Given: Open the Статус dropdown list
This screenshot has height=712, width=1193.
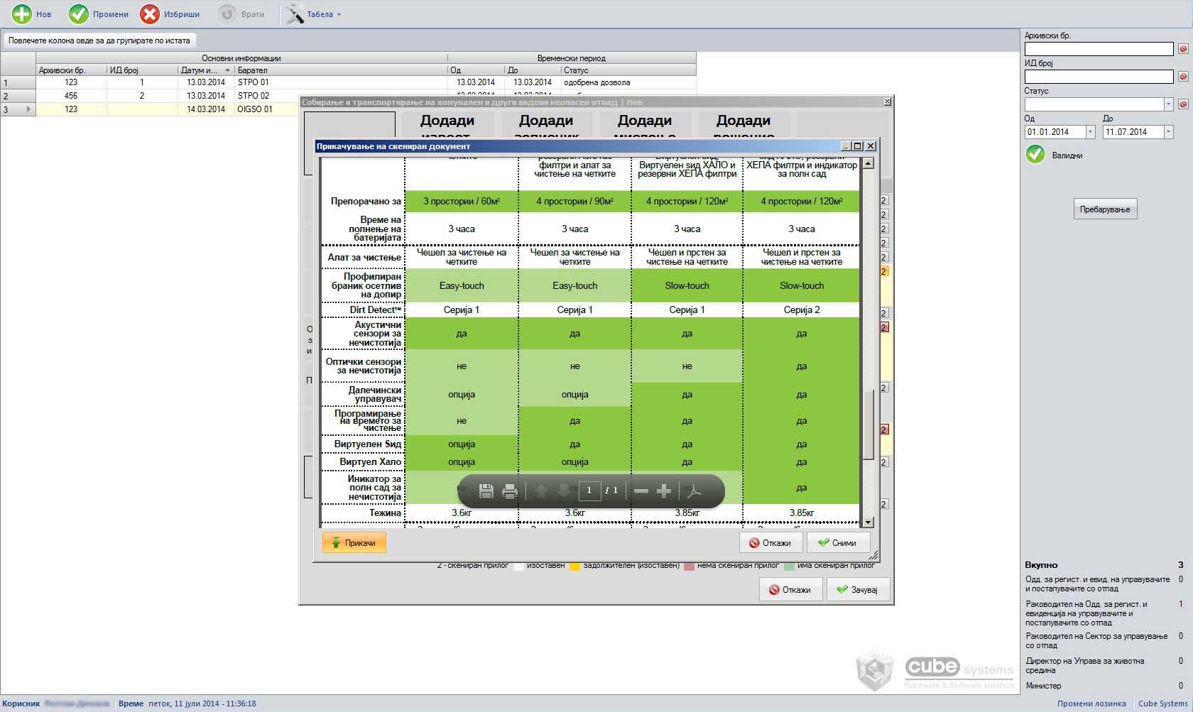Looking at the screenshot, I should 1168,104.
